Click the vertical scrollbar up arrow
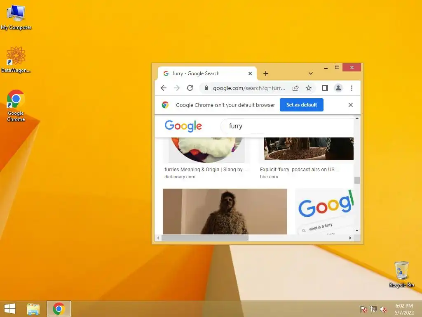 [357, 118]
